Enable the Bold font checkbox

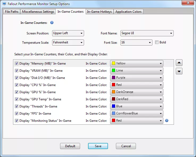tap(157, 42)
